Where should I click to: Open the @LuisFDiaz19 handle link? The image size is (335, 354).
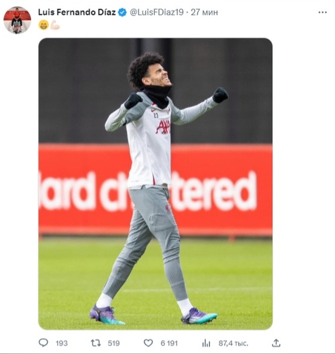(x=157, y=12)
